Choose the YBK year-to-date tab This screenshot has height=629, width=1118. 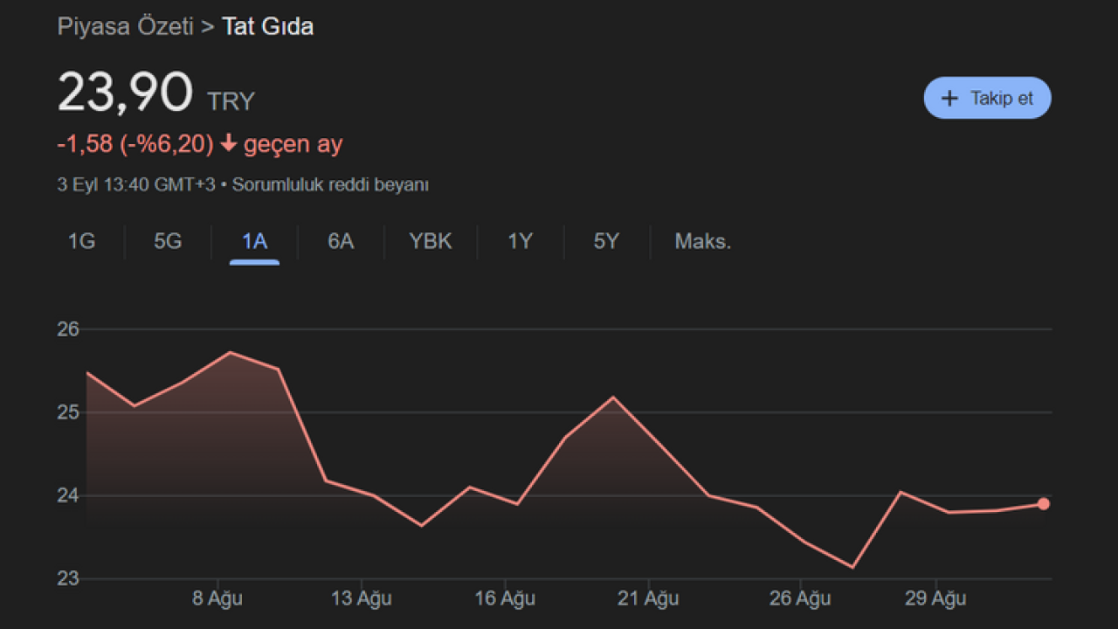[x=431, y=242]
